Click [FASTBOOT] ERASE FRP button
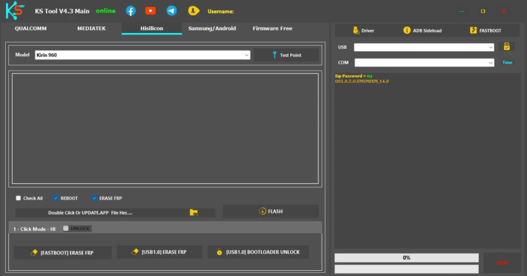The image size is (527, 276). click(62, 252)
